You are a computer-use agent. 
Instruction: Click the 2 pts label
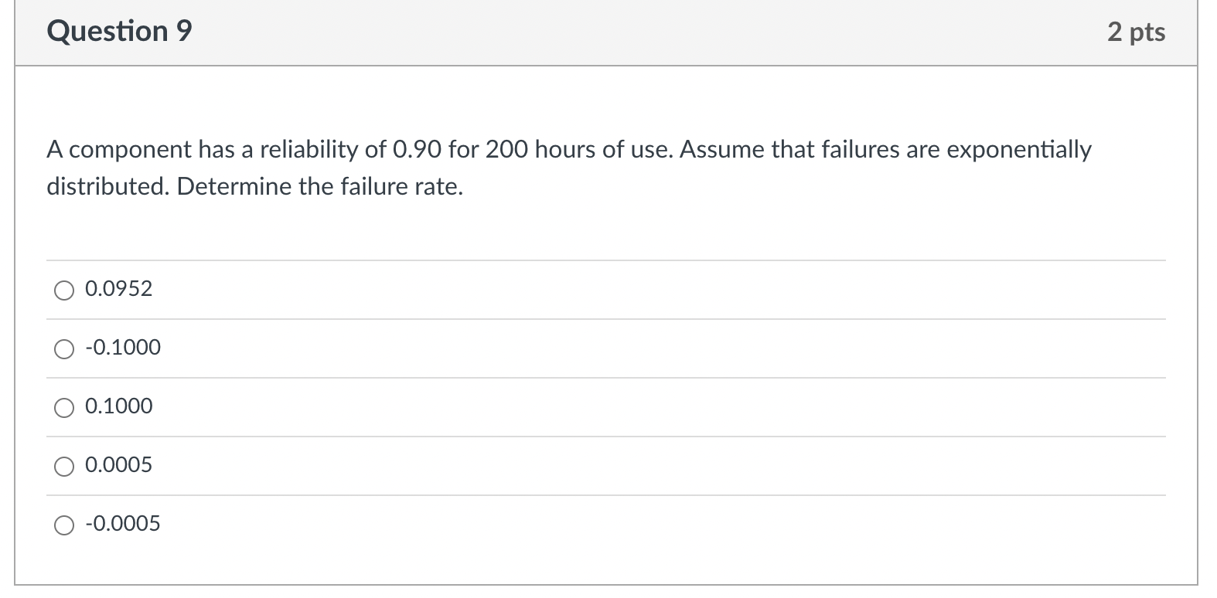[1137, 32]
